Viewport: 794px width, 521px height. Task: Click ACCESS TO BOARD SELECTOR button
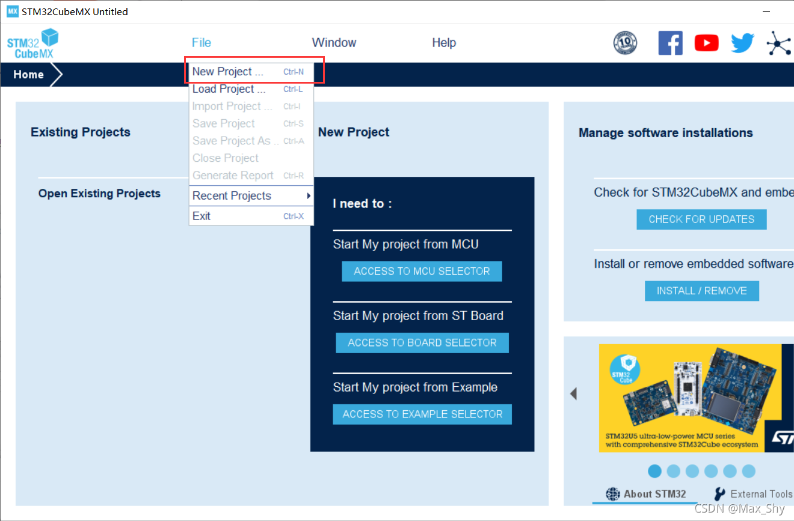422,343
